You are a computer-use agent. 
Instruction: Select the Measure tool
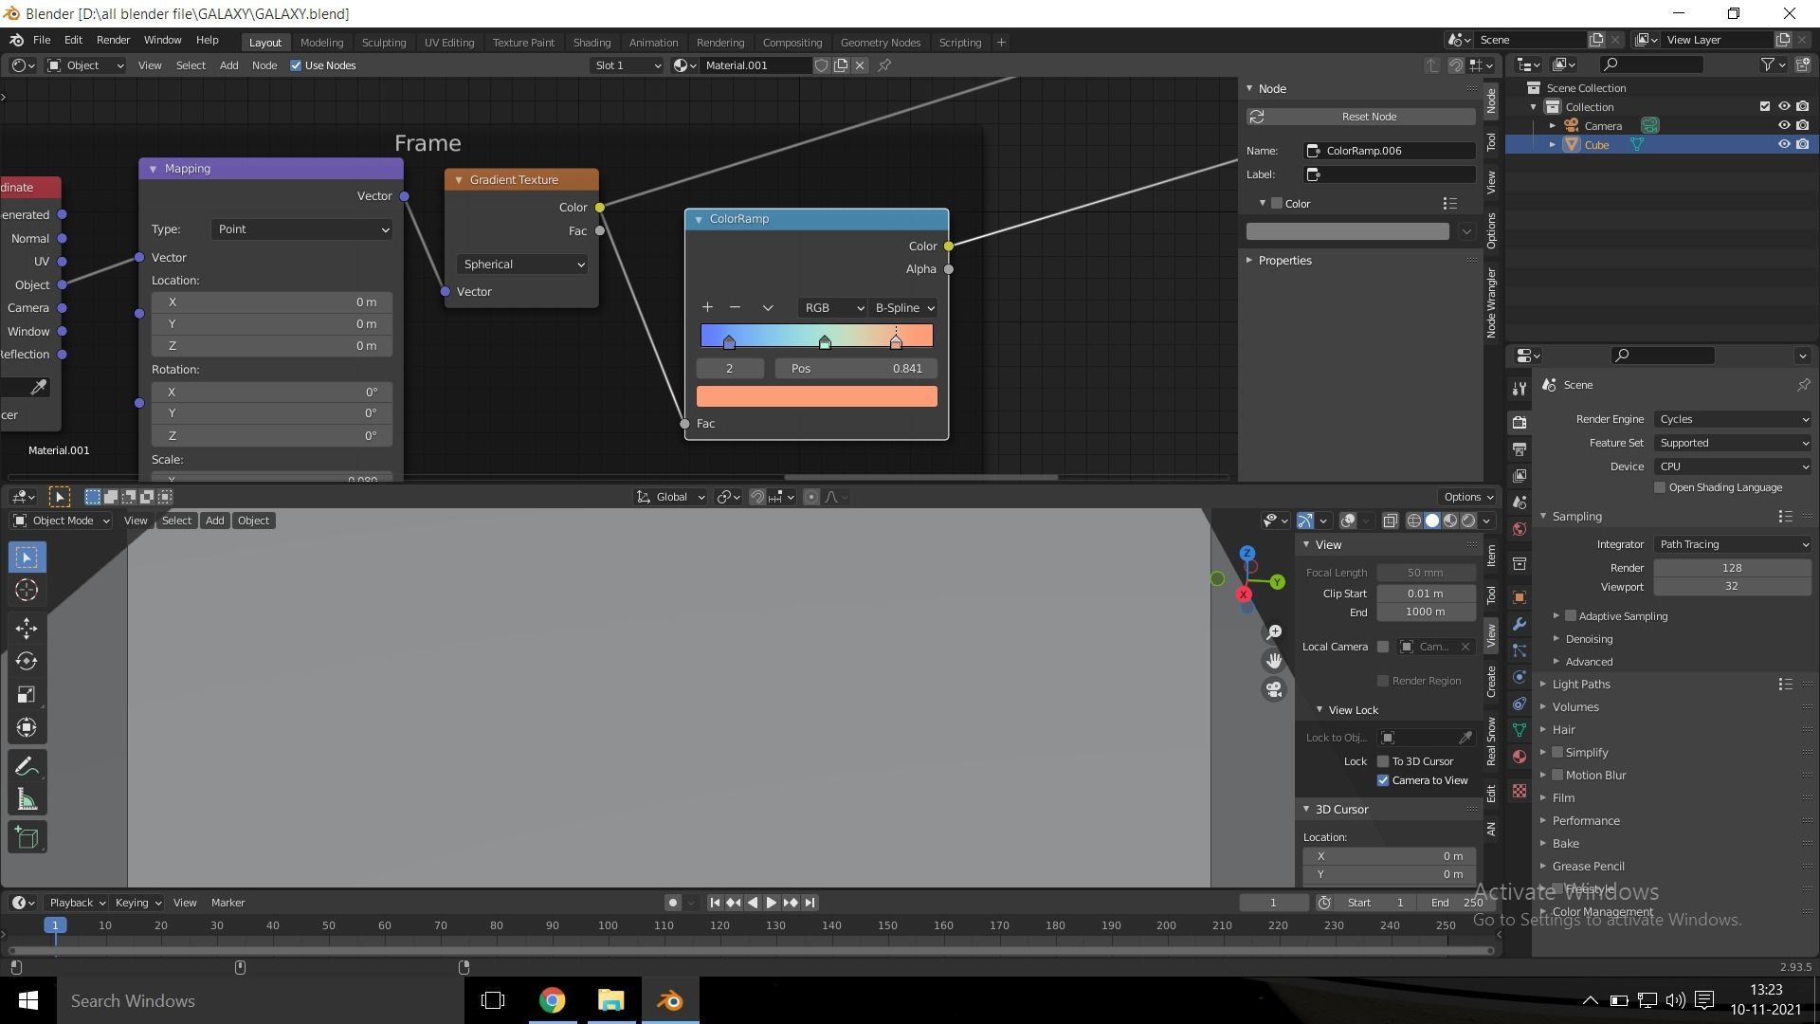coord(27,800)
